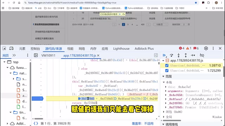
Task: Switch to the 元素 Elements tab
Action: (x=22, y=49)
